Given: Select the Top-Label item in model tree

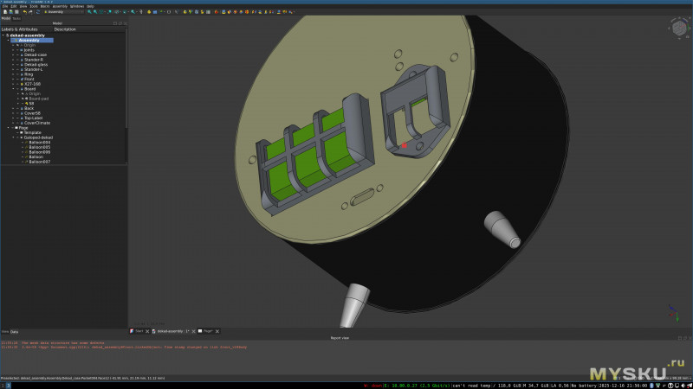Looking at the screenshot, I should click(x=33, y=118).
